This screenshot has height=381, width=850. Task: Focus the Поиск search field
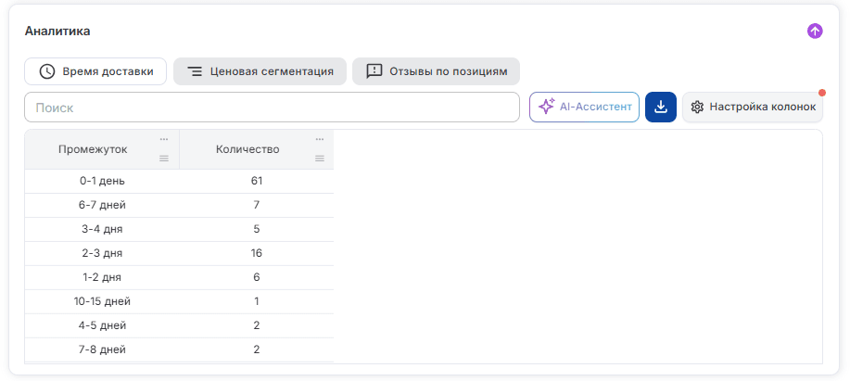pyautogui.click(x=273, y=108)
